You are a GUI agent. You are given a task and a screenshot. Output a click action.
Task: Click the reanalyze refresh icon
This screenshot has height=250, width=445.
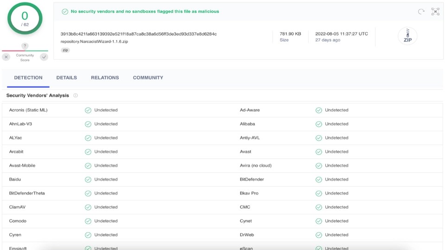click(x=421, y=12)
